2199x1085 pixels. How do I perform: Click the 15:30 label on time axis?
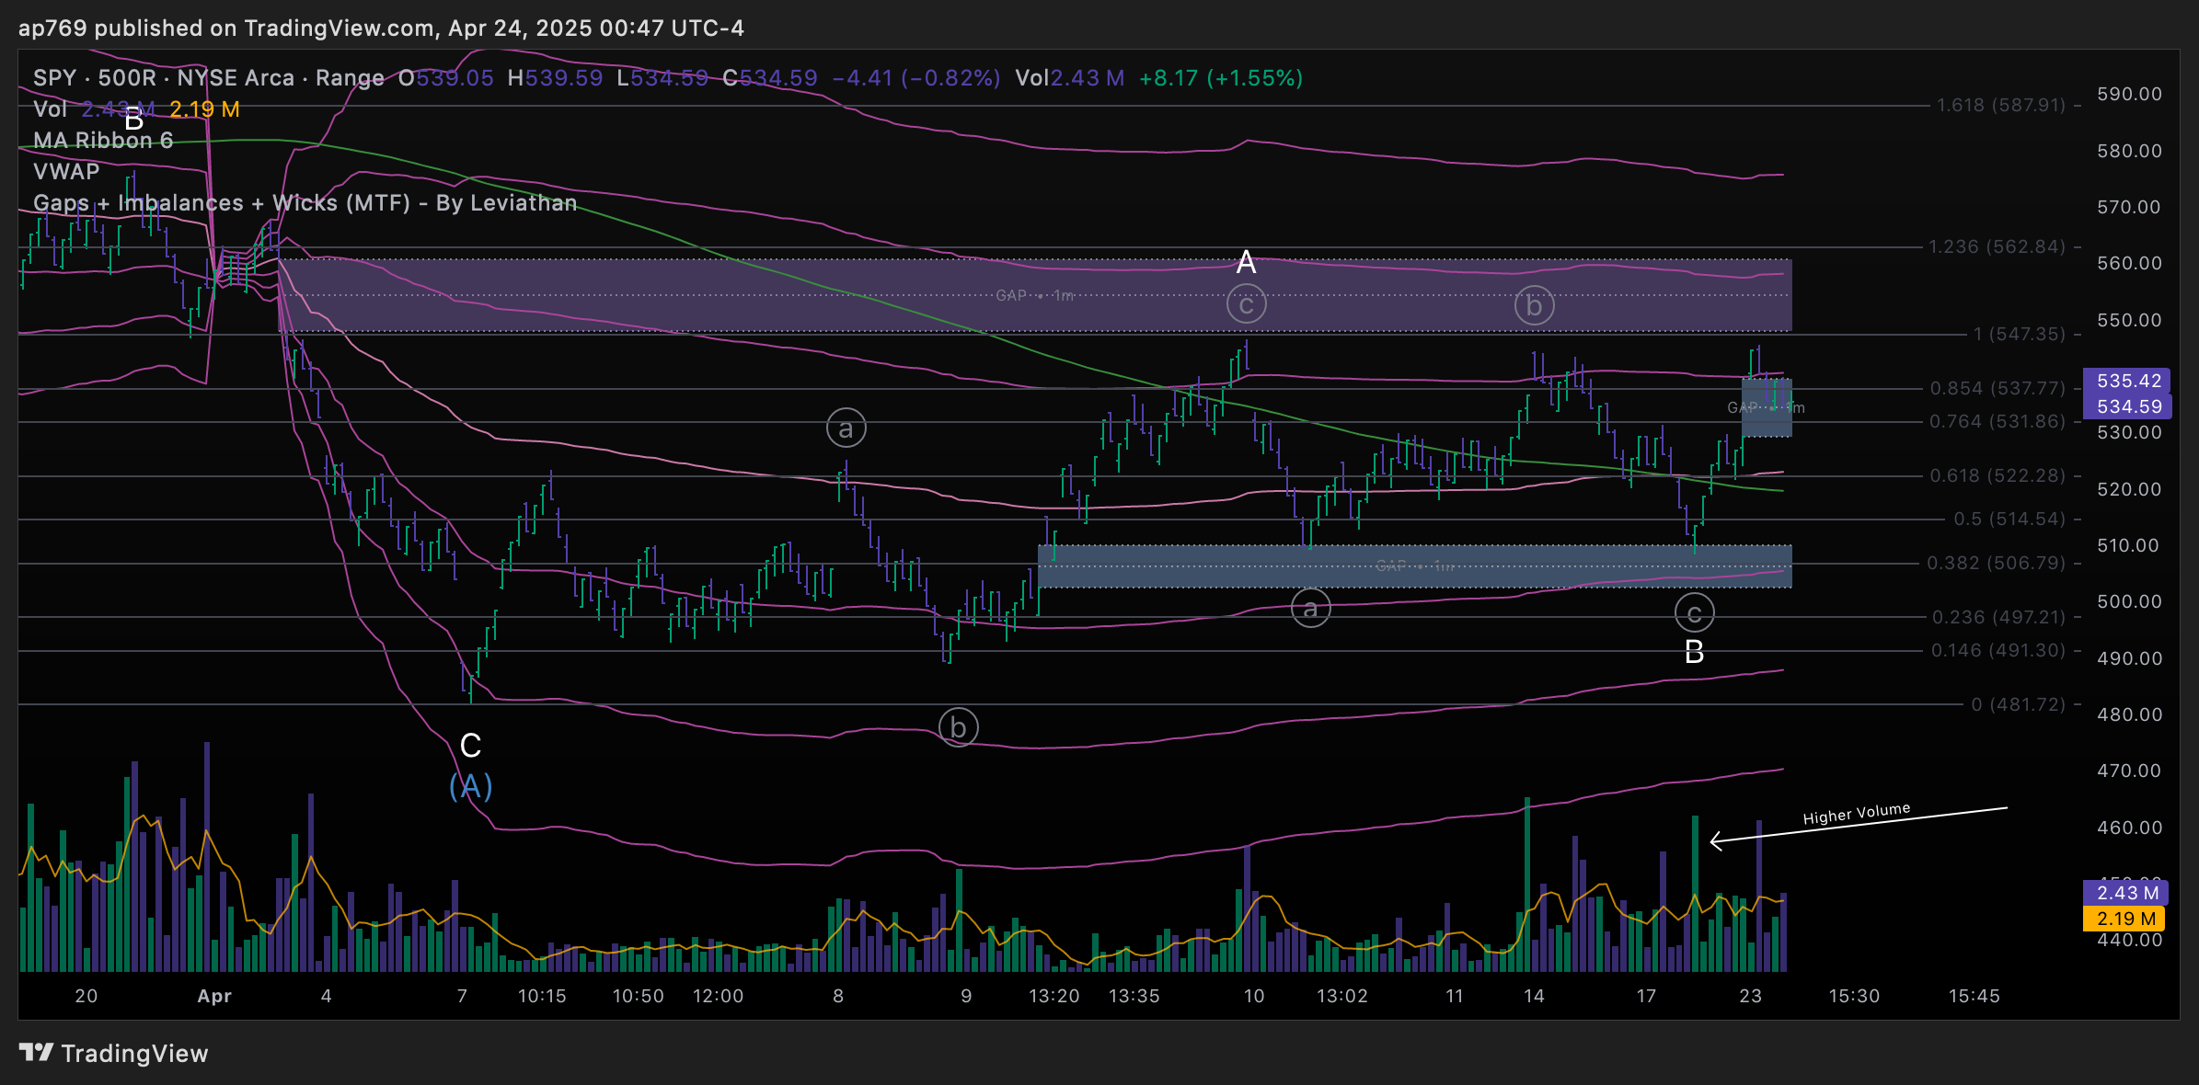pos(1854,996)
